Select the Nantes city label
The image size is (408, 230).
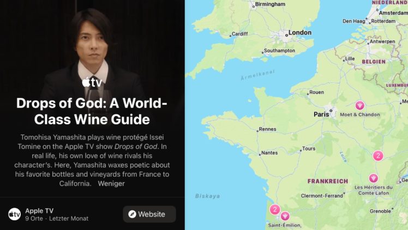(269, 153)
